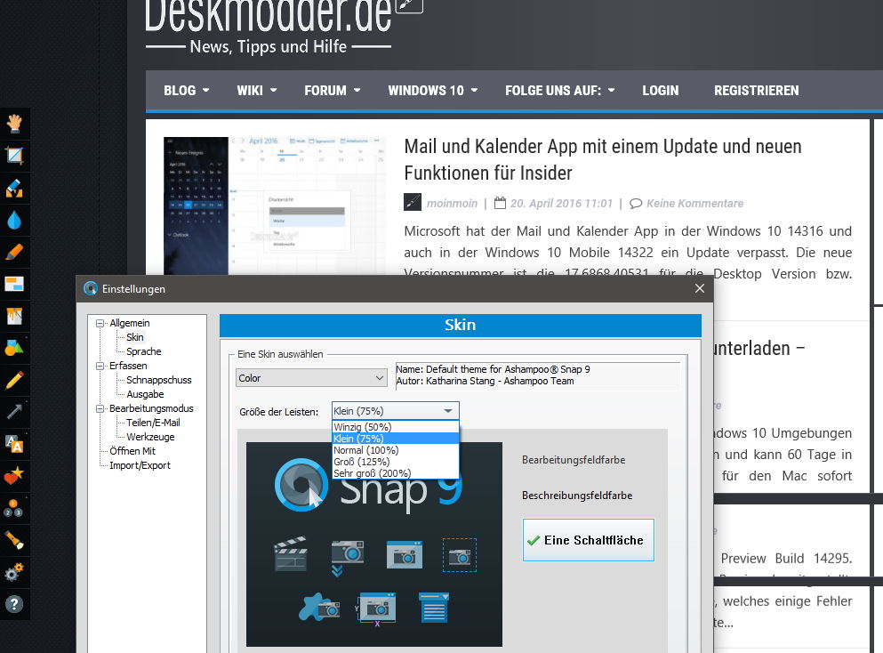Screen dimensions: 883x653
Task: Click the Keine Kommentare link
Action: point(694,204)
